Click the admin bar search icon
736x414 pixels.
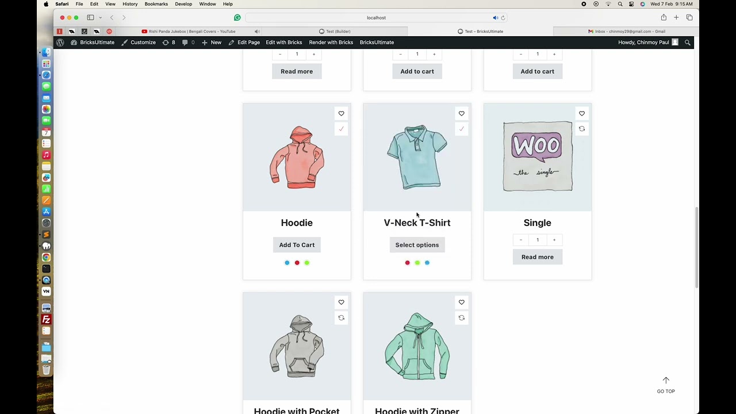[x=687, y=43]
